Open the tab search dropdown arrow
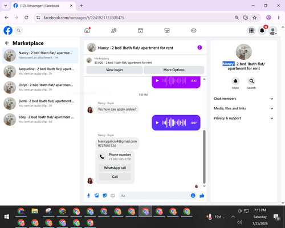Viewport: 285px width, 228px height. 6,6
